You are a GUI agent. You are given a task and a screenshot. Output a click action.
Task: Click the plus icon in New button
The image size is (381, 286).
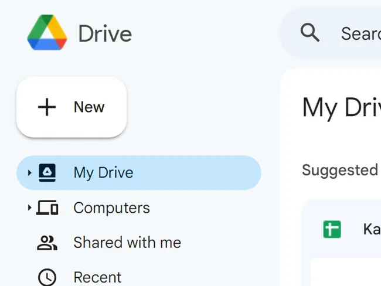47,107
